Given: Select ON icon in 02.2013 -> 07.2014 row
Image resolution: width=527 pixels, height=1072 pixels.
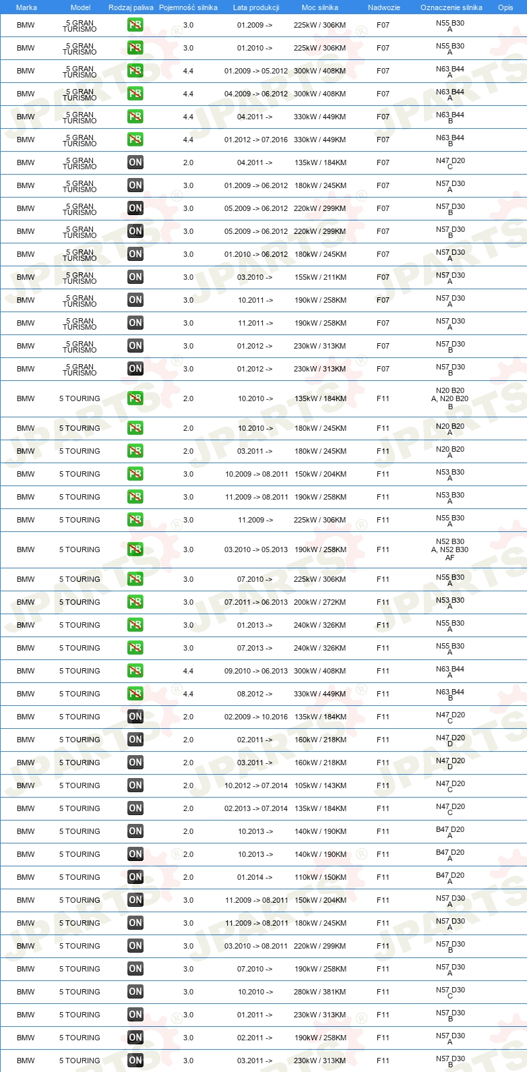Looking at the screenshot, I should tap(135, 808).
